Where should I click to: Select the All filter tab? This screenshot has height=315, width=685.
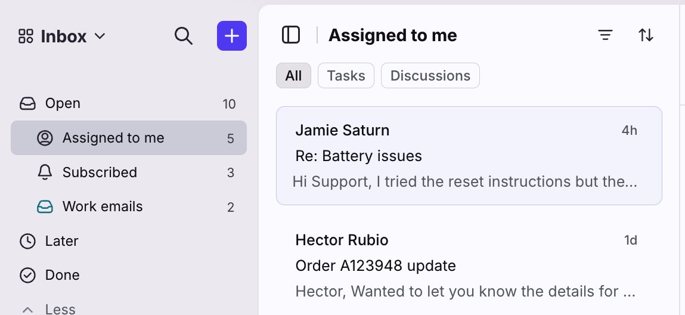point(293,76)
